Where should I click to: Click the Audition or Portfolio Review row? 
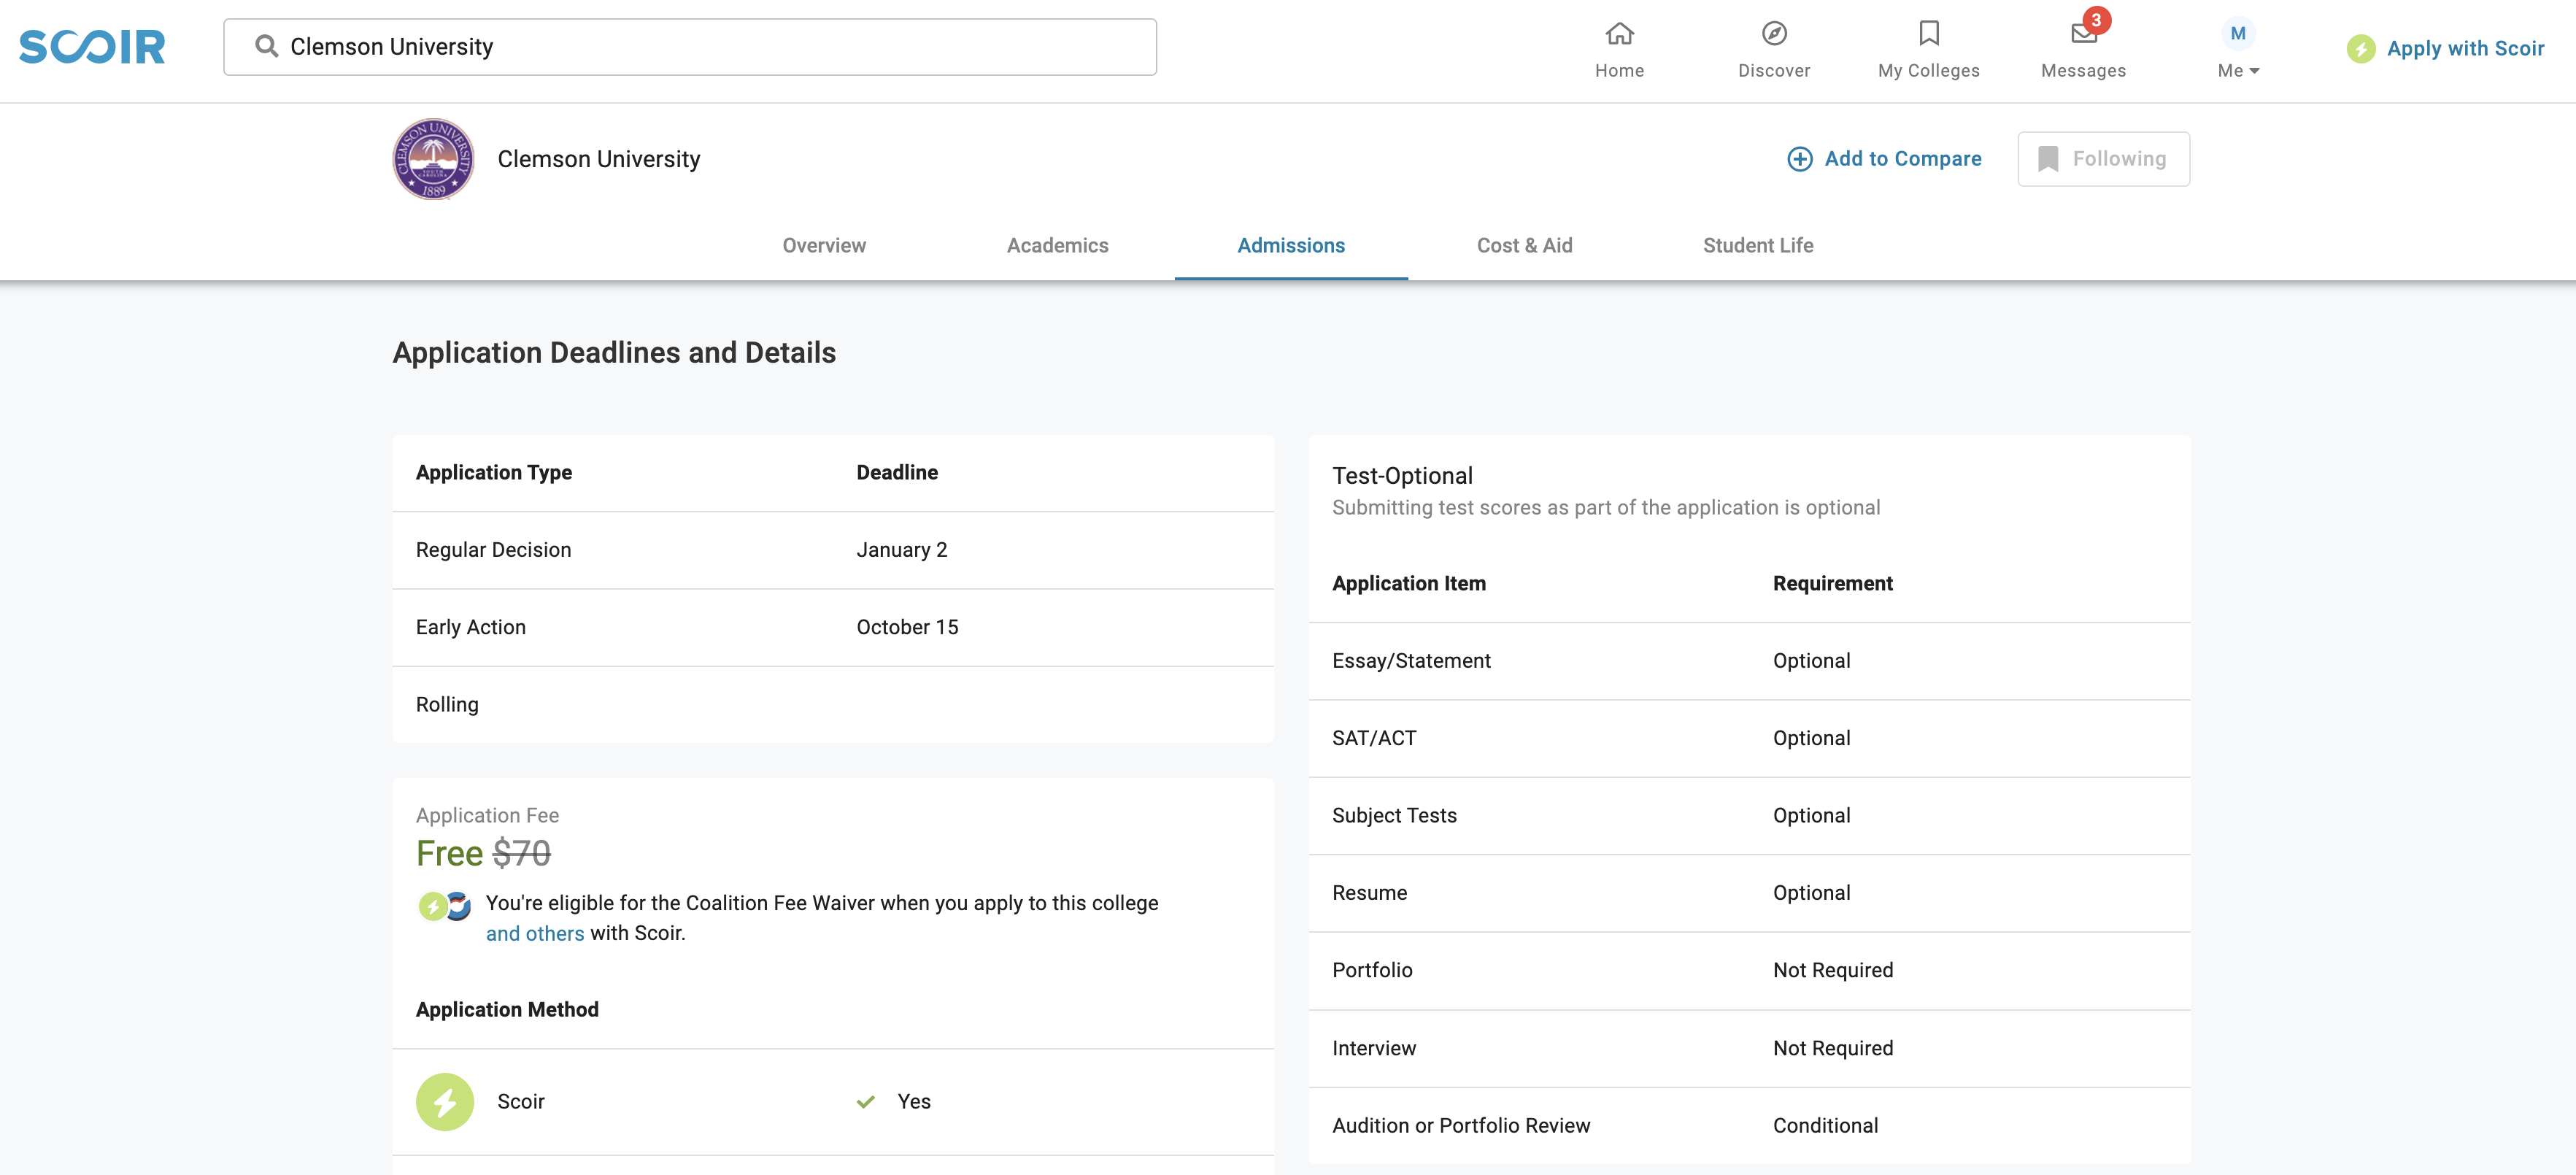coord(1749,1125)
